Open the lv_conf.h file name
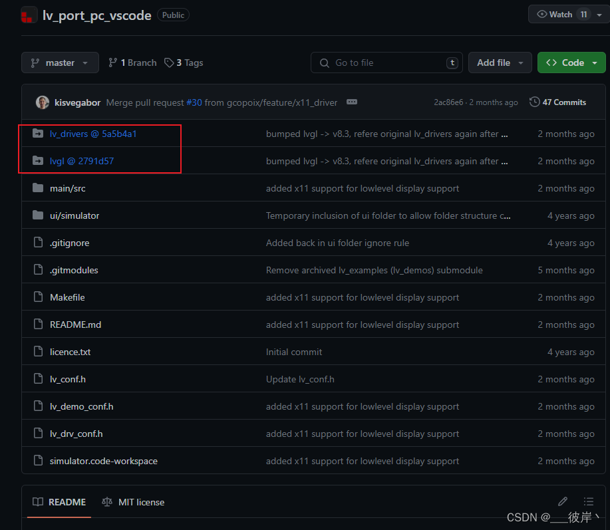The image size is (610, 530). pos(68,379)
